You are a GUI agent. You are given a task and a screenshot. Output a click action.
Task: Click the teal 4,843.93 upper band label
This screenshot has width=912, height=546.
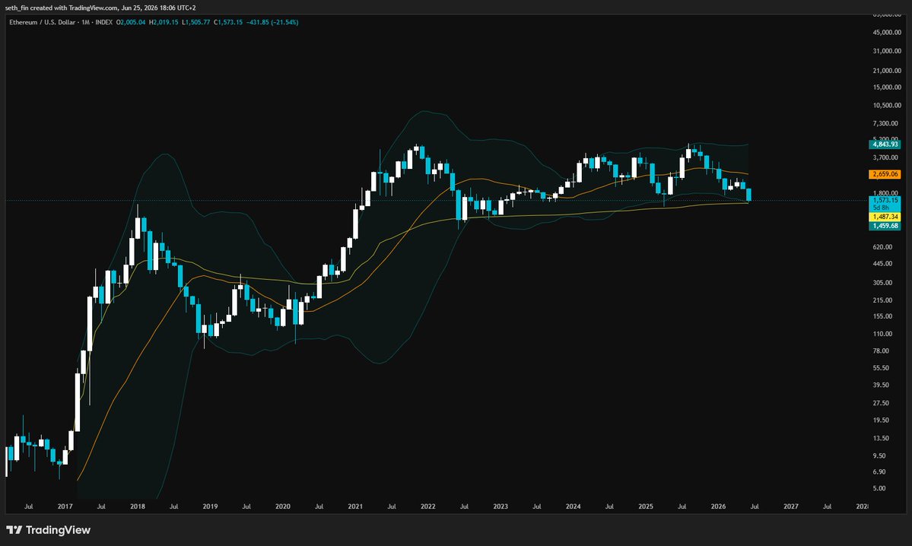click(x=885, y=144)
